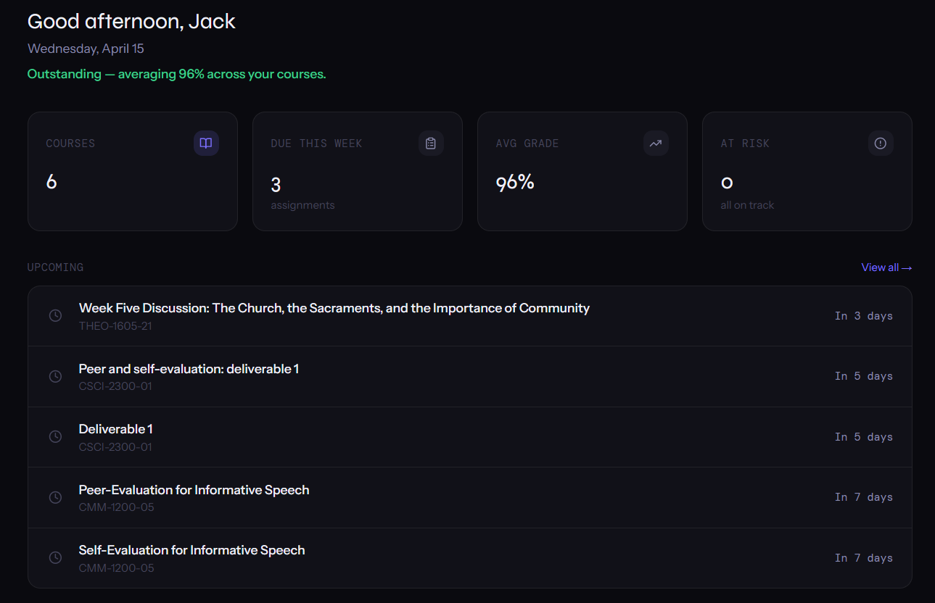935x603 pixels.
Task: Click the book icon in Courses card
Action: [x=206, y=144]
